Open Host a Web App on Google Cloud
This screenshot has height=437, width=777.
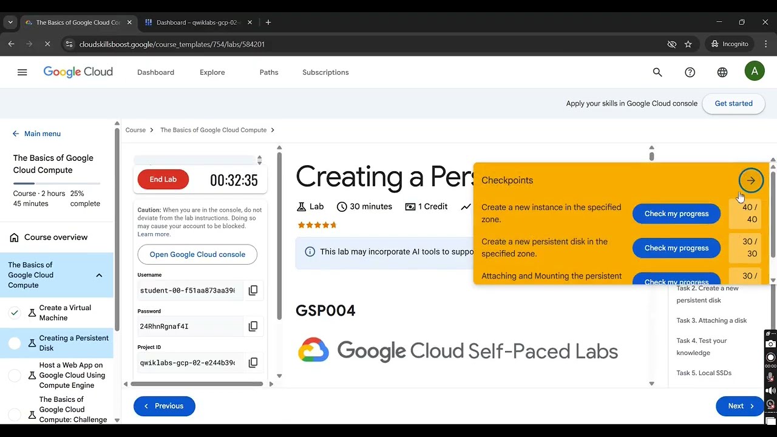click(72, 375)
